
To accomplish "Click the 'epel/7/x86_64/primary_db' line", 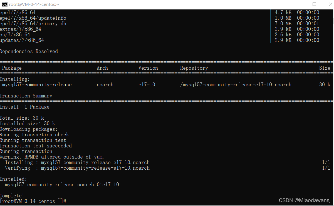I will pos(33,24).
